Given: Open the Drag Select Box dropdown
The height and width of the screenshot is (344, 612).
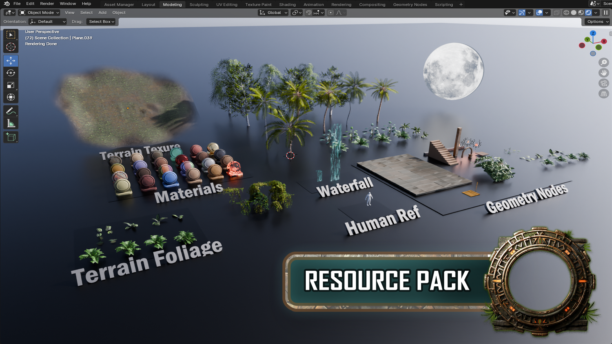Looking at the screenshot, I should [101, 22].
